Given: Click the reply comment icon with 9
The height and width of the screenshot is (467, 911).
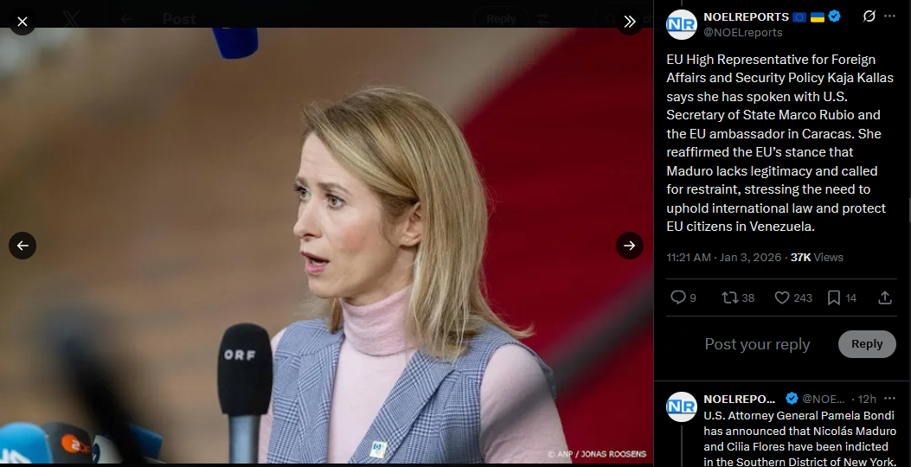Looking at the screenshot, I should [683, 298].
